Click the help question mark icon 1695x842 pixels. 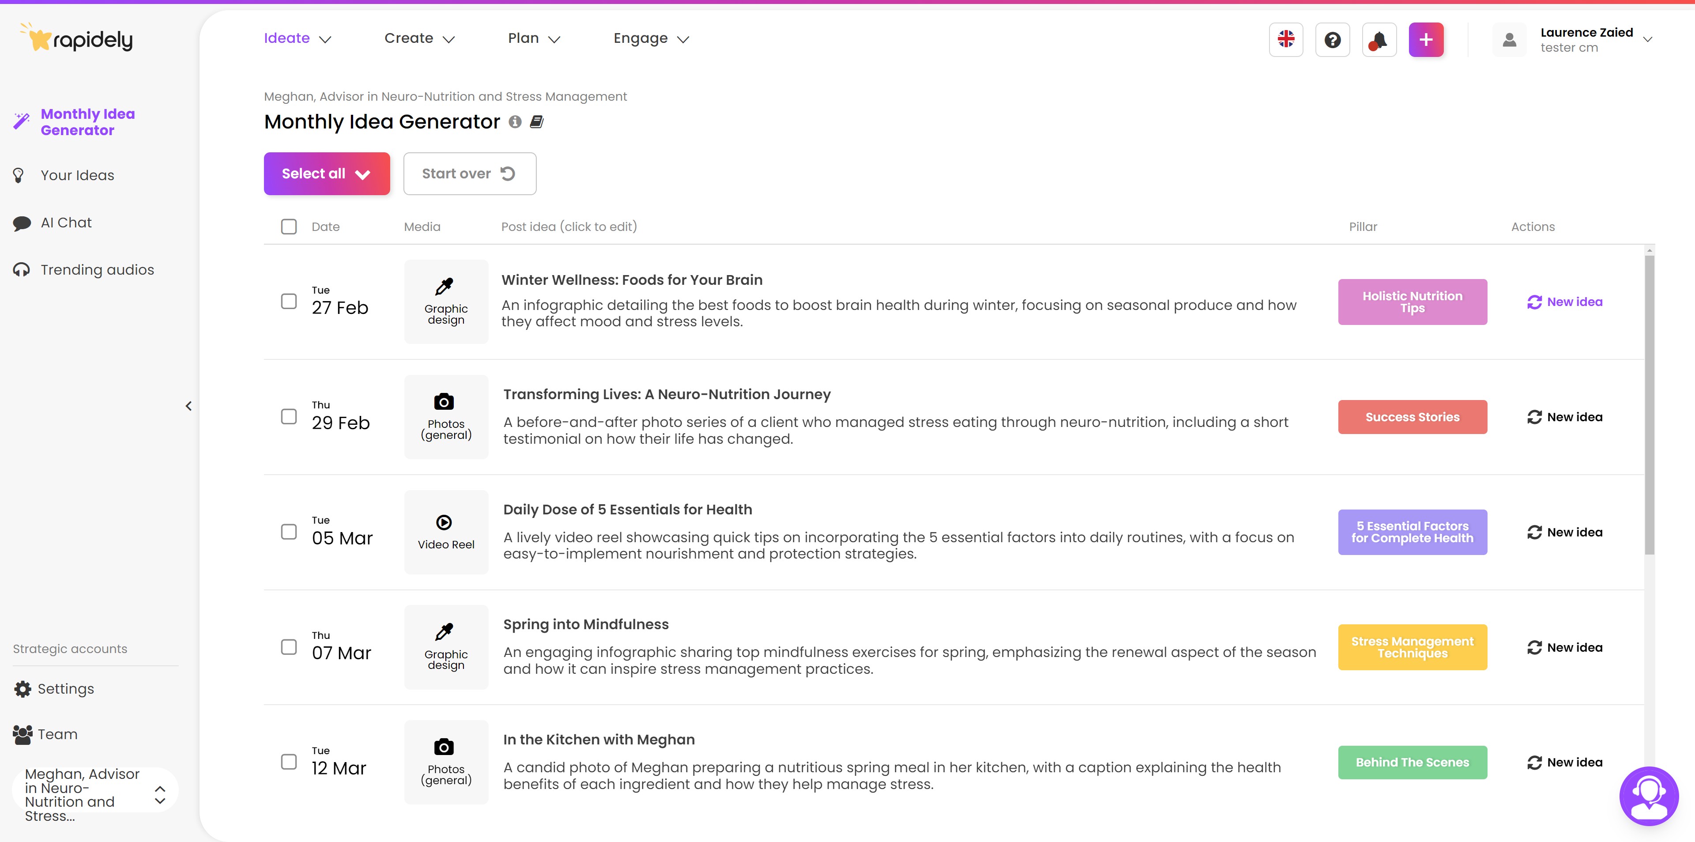[x=1333, y=39]
